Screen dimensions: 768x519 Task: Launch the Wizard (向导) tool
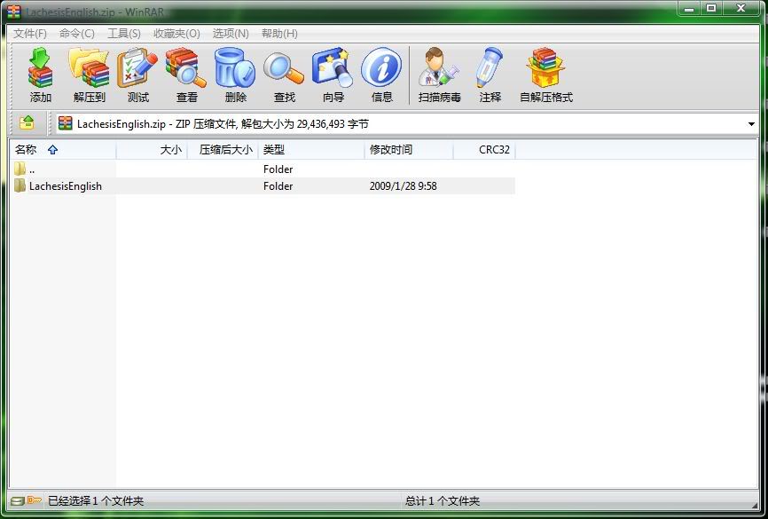tap(333, 75)
